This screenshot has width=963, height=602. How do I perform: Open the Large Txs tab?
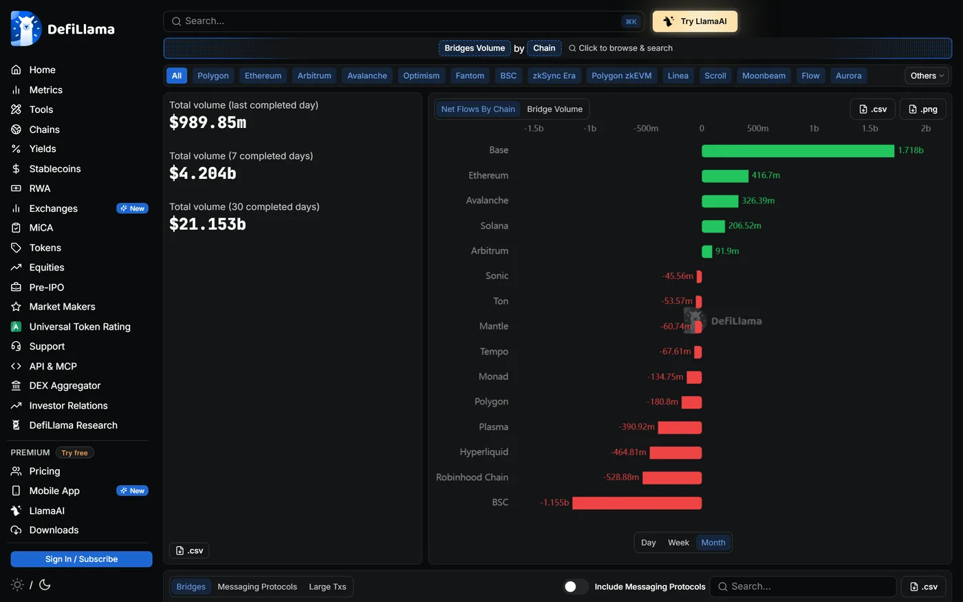pos(327,587)
